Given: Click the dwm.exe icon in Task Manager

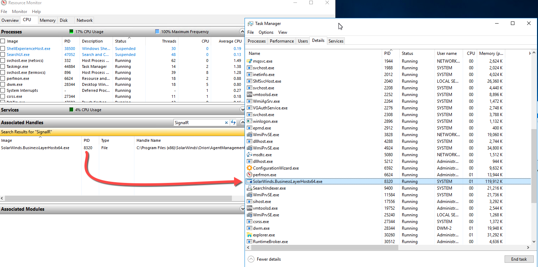Looking at the screenshot, I should (249, 228).
